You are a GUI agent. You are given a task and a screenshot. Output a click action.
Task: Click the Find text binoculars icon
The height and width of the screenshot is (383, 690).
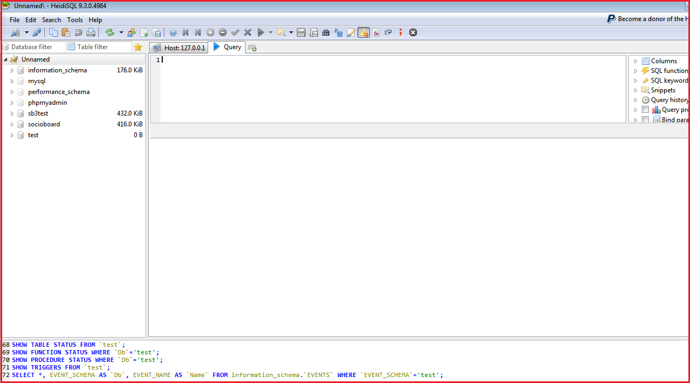[326, 32]
